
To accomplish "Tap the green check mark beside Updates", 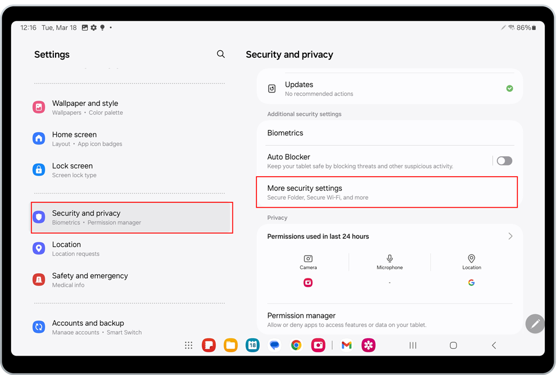I will tap(509, 88).
